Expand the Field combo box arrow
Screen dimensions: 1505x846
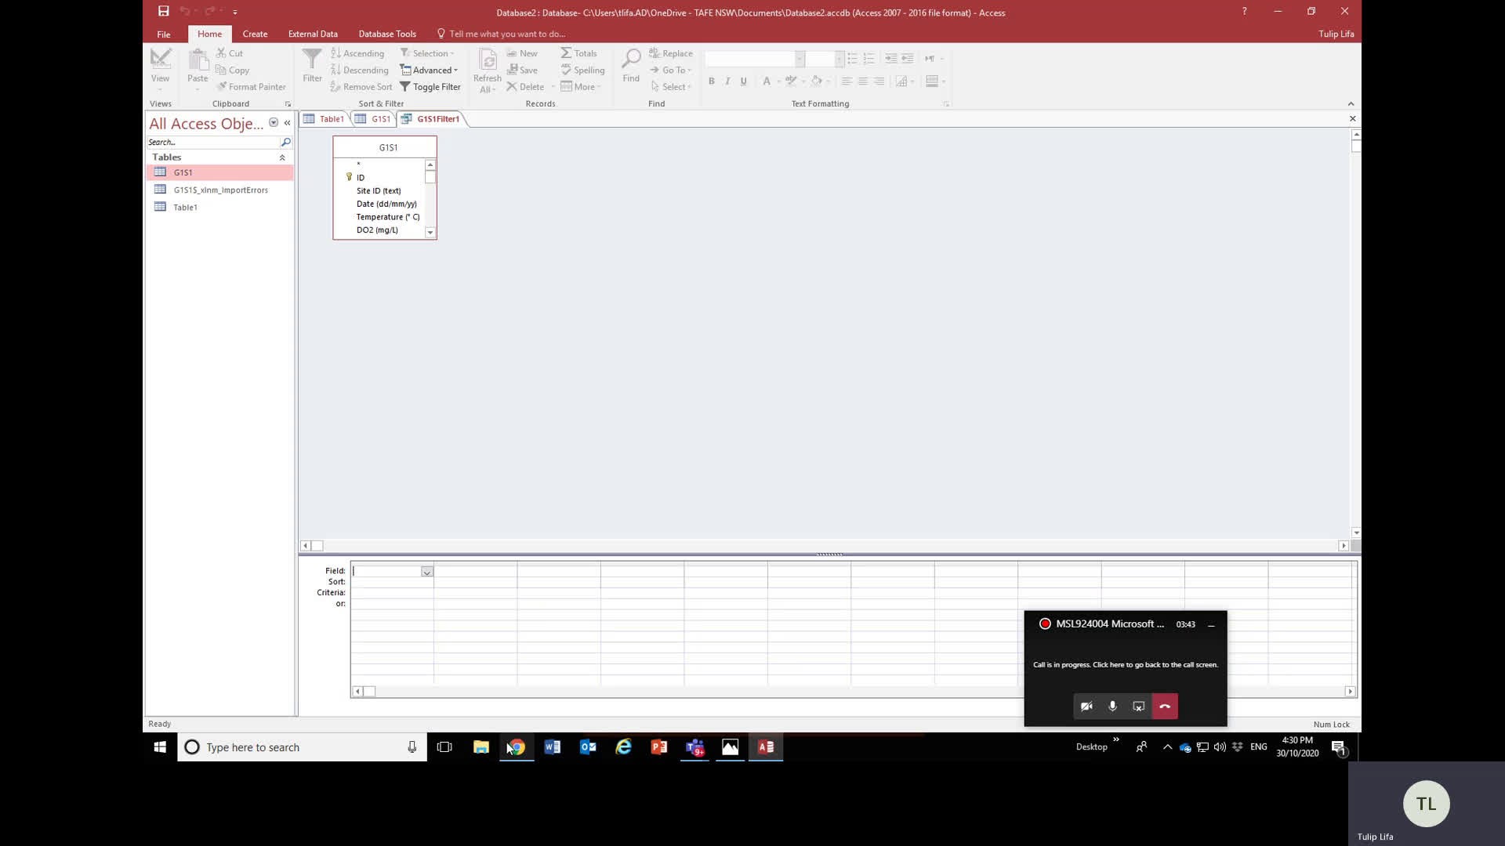coord(427,573)
